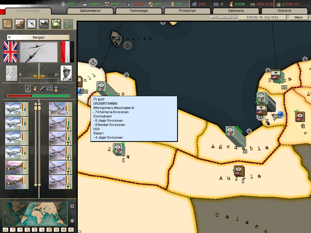
Task: Switch to Karte anzeigen tab
Action: pyautogui.click(x=28, y=11)
